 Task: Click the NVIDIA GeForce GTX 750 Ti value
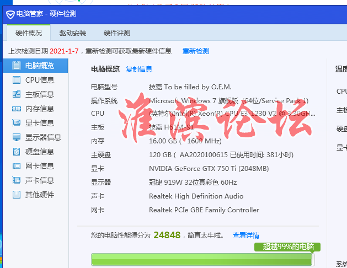pos(209,169)
